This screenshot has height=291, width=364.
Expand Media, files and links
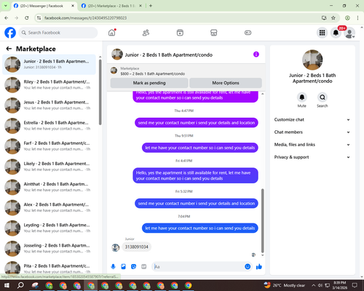(x=312, y=145)
